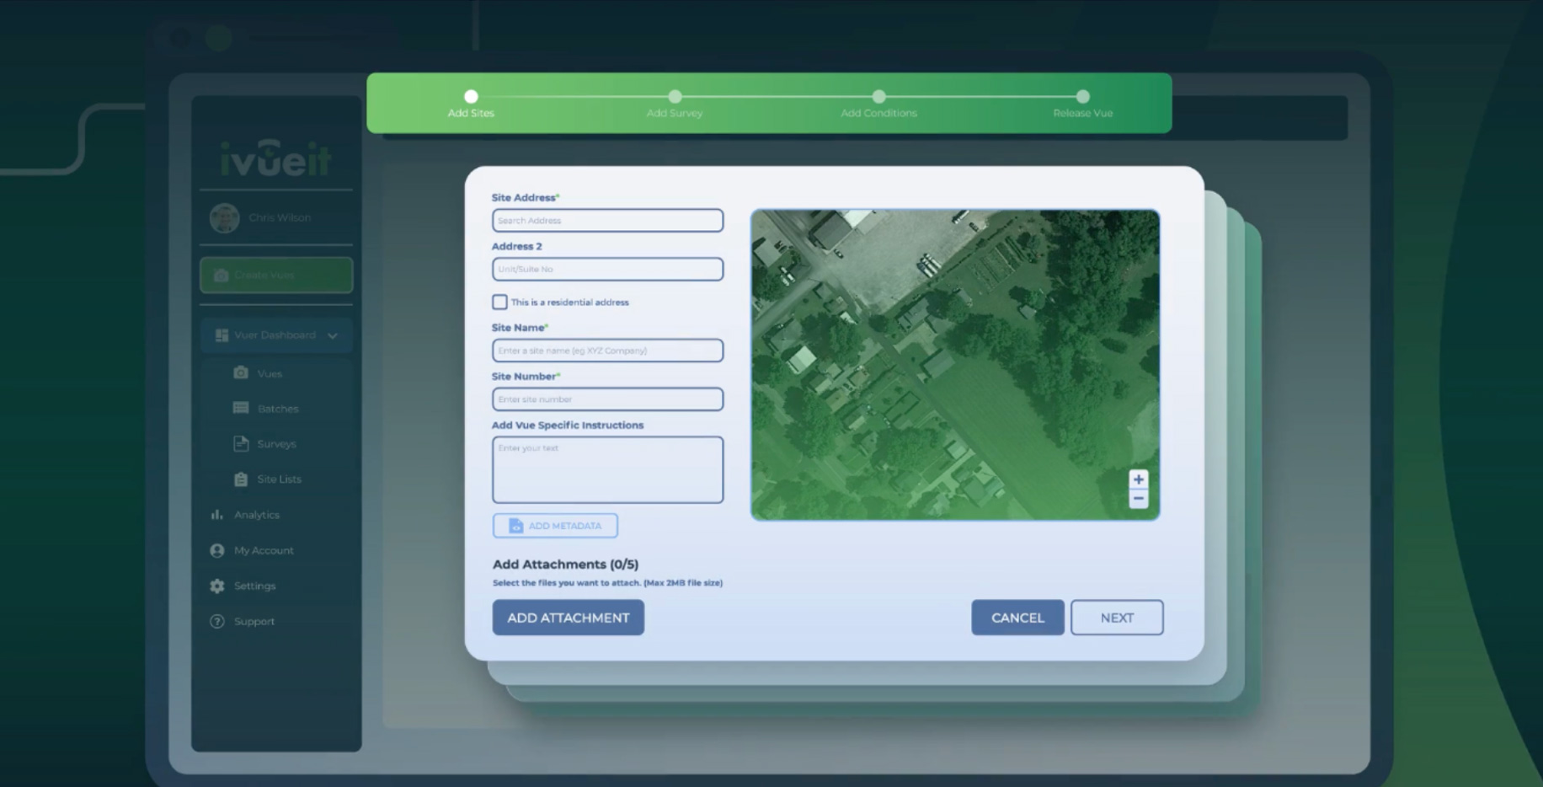Click the ADD METADATA button
1543x787 pixels.
click(x=555, y=526)
